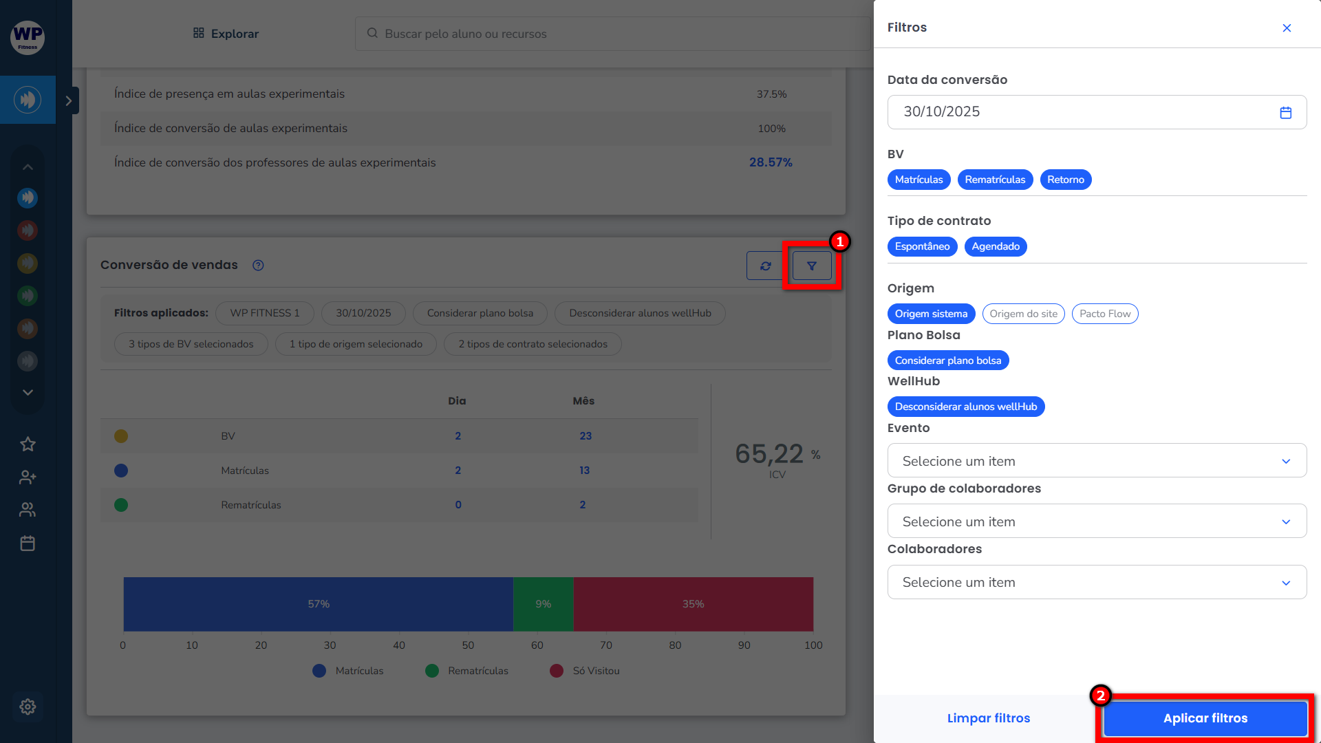The width and height of the screenshot is (1321, 743).
Task: Toggle the Matrículas BV filter chip
Action: coord(919,180)
